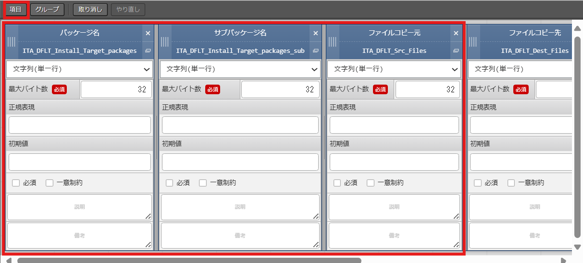Click the 取り消し undo button
This screenshot has height=263, width=583.
coord(90,9)
